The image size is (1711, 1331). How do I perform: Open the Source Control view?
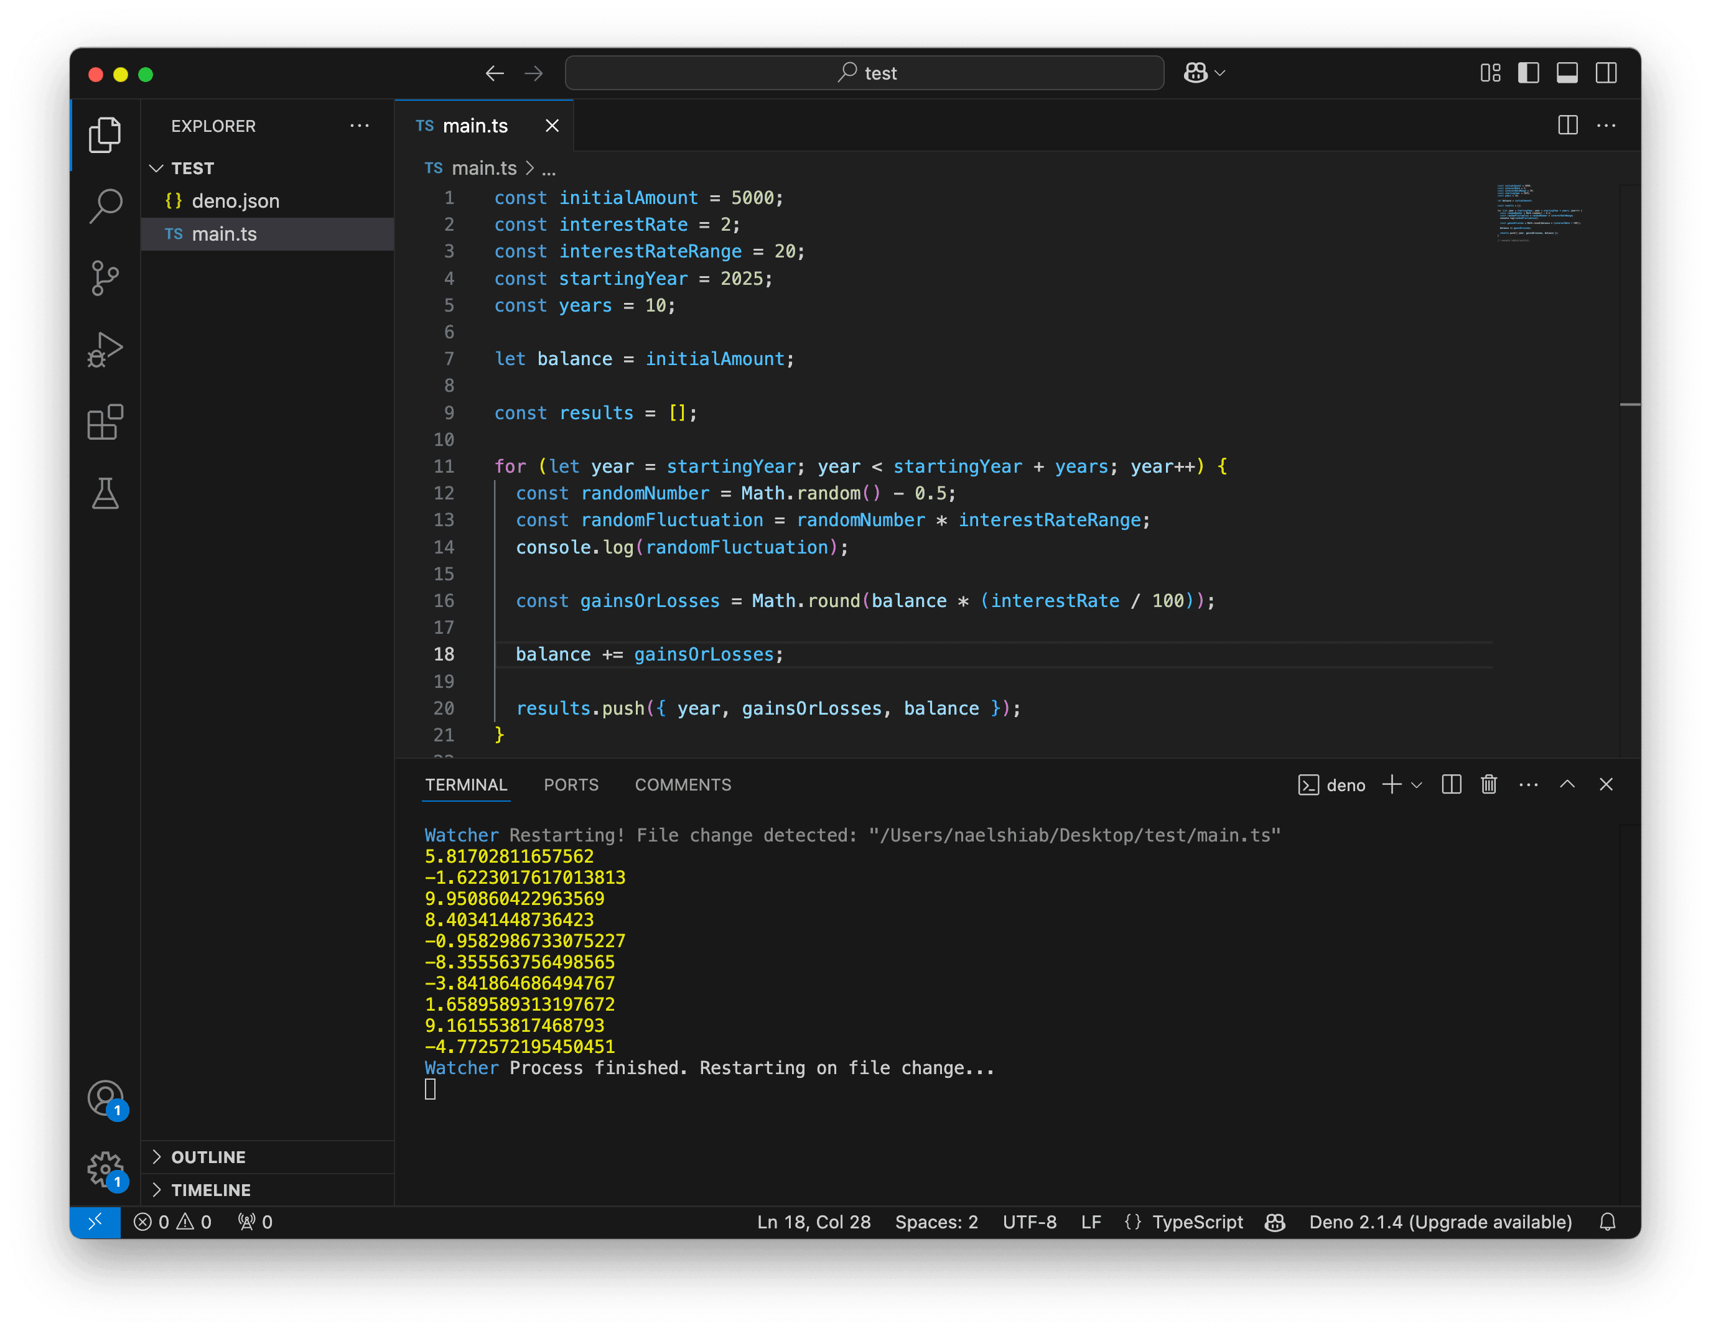coord(105,278)
